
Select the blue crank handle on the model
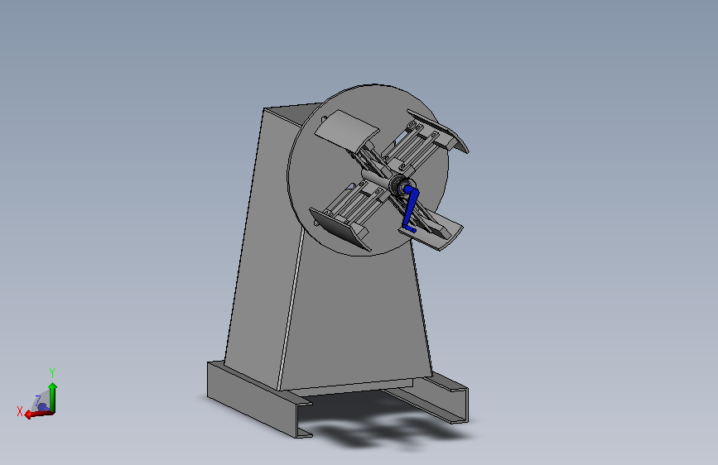pos(410,209)
